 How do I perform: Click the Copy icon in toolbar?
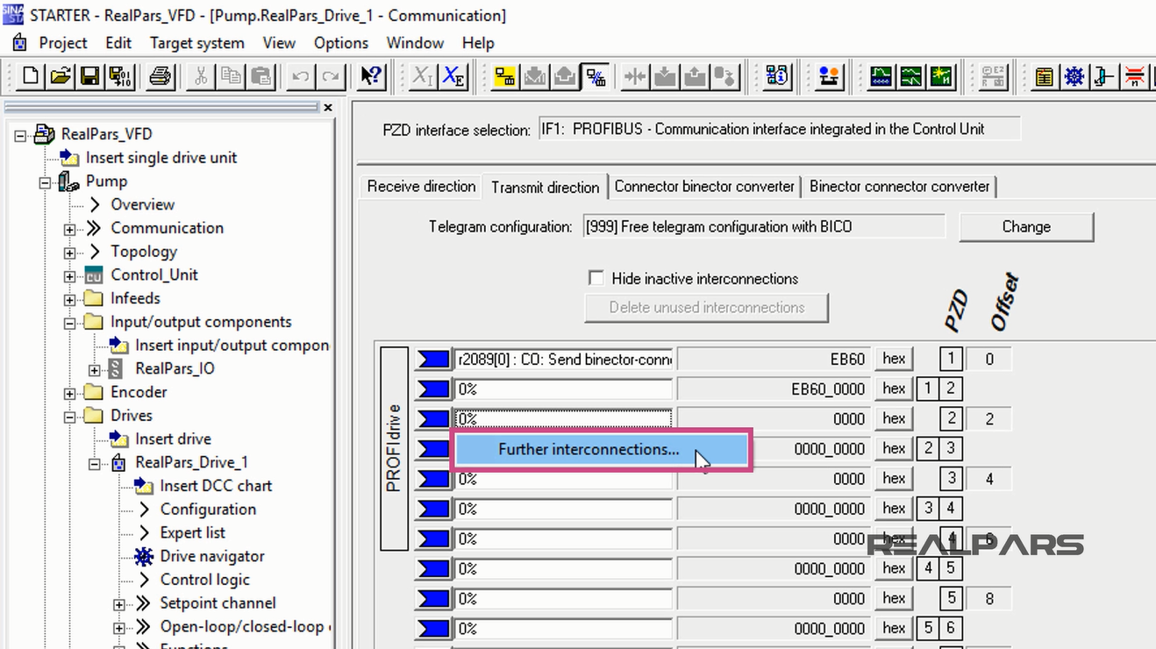pyautogui.click(x=231, y=76)
